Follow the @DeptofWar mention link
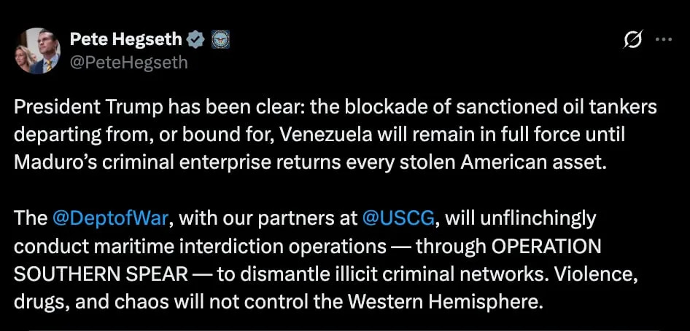This screenshot has height=331, width=690. 110,218
